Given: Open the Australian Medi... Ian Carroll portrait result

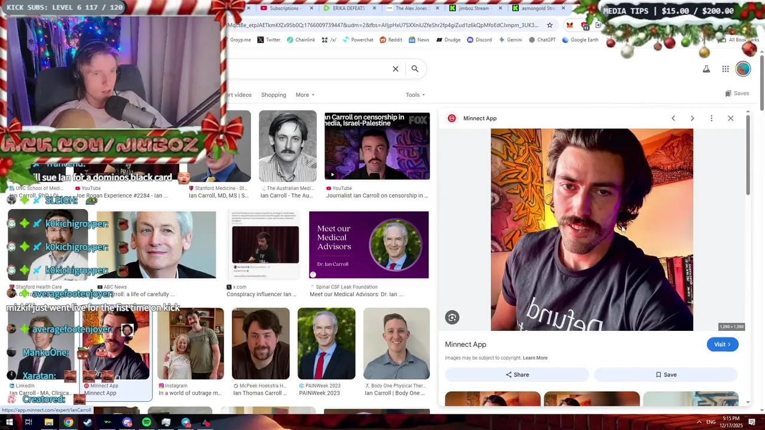Looking at the screenshot, I should (x=287, y=146).
